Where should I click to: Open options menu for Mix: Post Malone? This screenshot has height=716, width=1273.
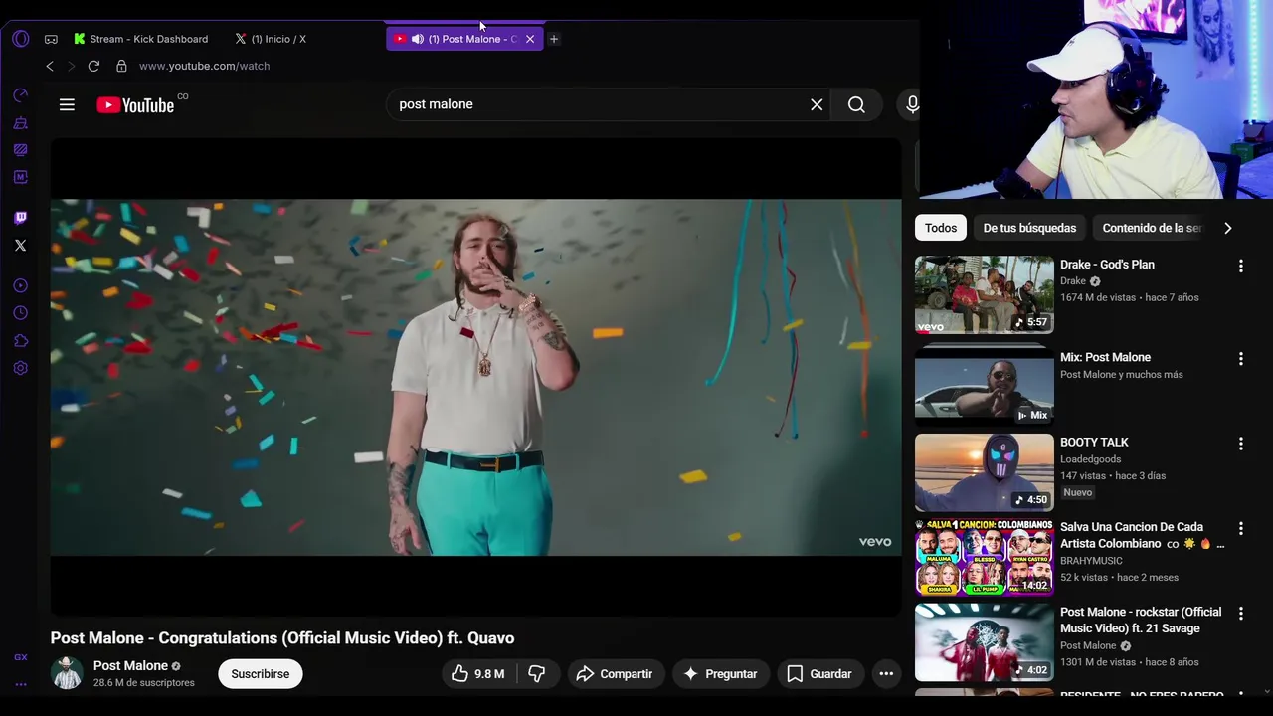[x=1240, y=358]
